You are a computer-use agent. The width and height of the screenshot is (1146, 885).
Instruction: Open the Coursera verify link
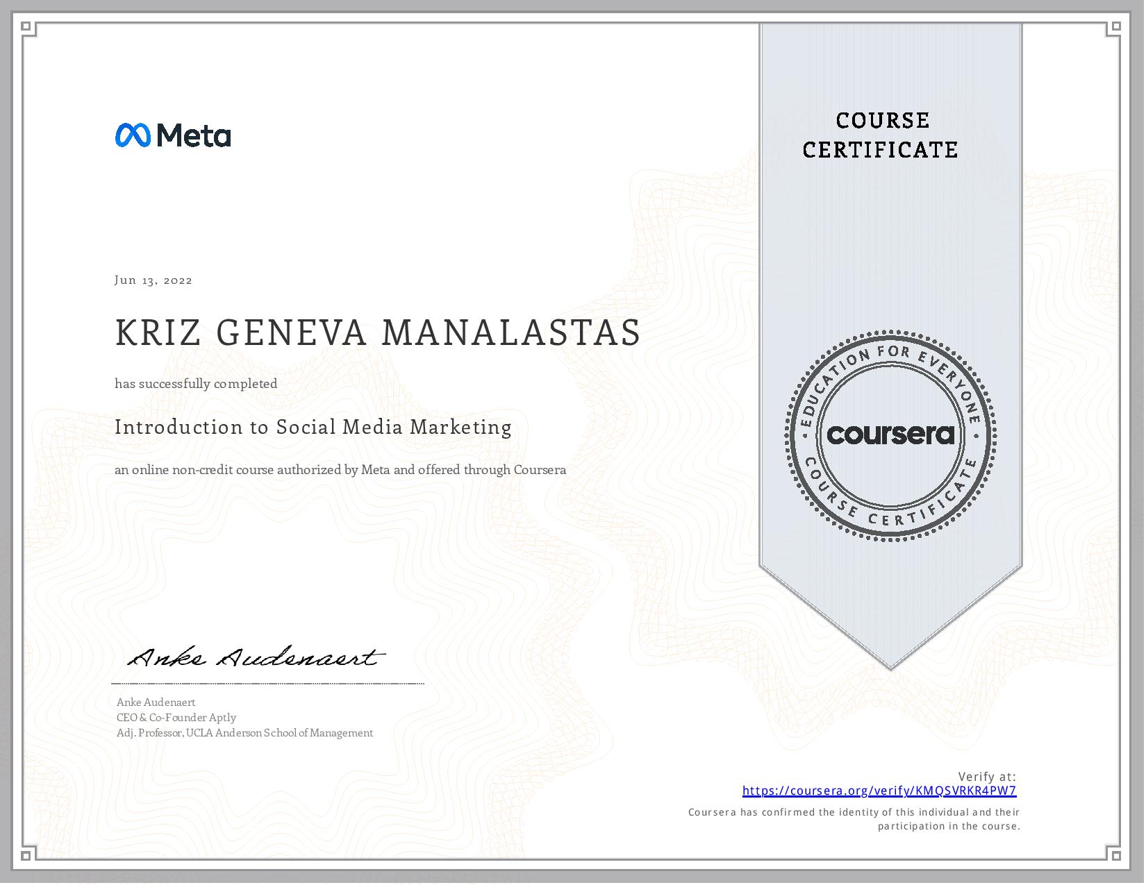879,791
